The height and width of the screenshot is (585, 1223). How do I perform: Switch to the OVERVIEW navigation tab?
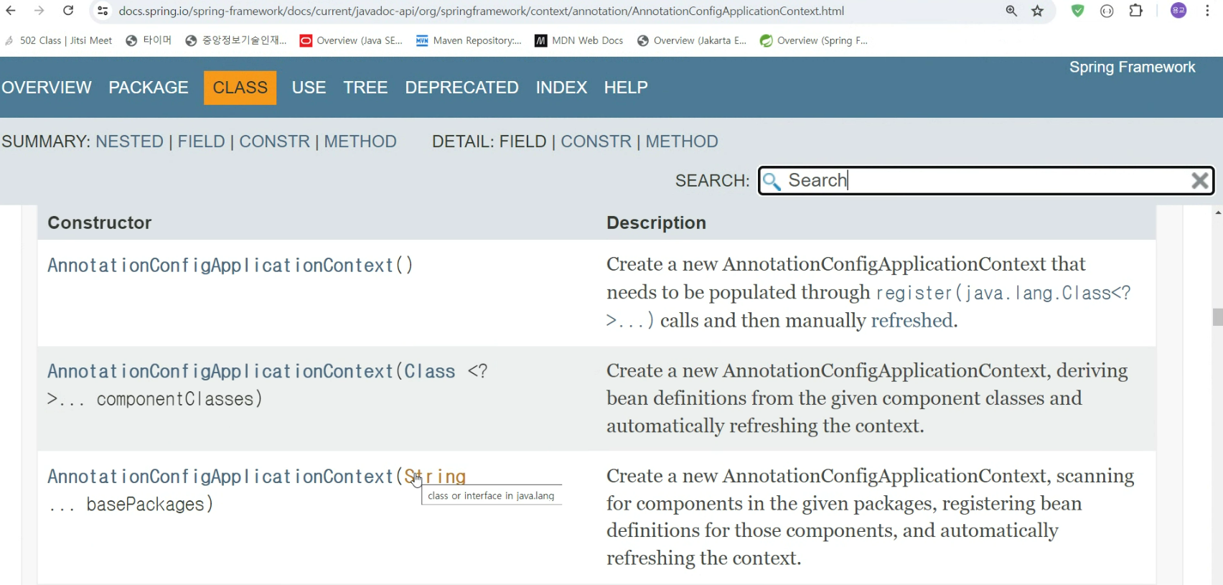[47, 88]
